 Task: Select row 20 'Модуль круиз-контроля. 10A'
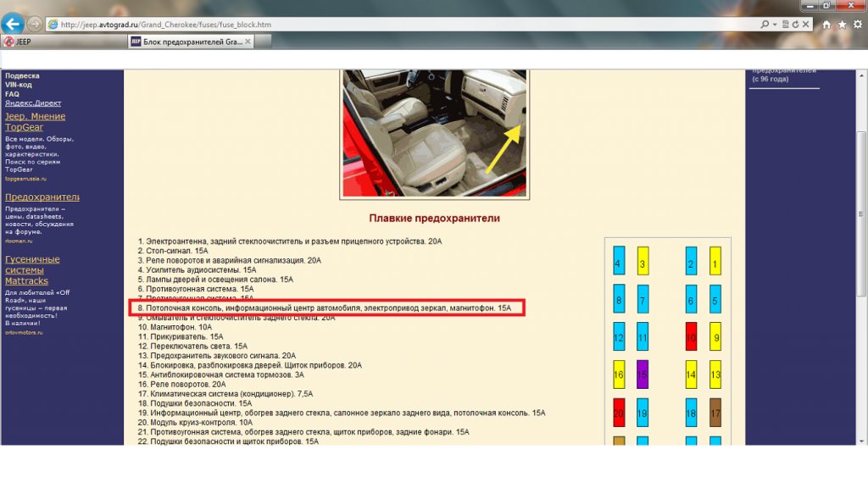195,422
